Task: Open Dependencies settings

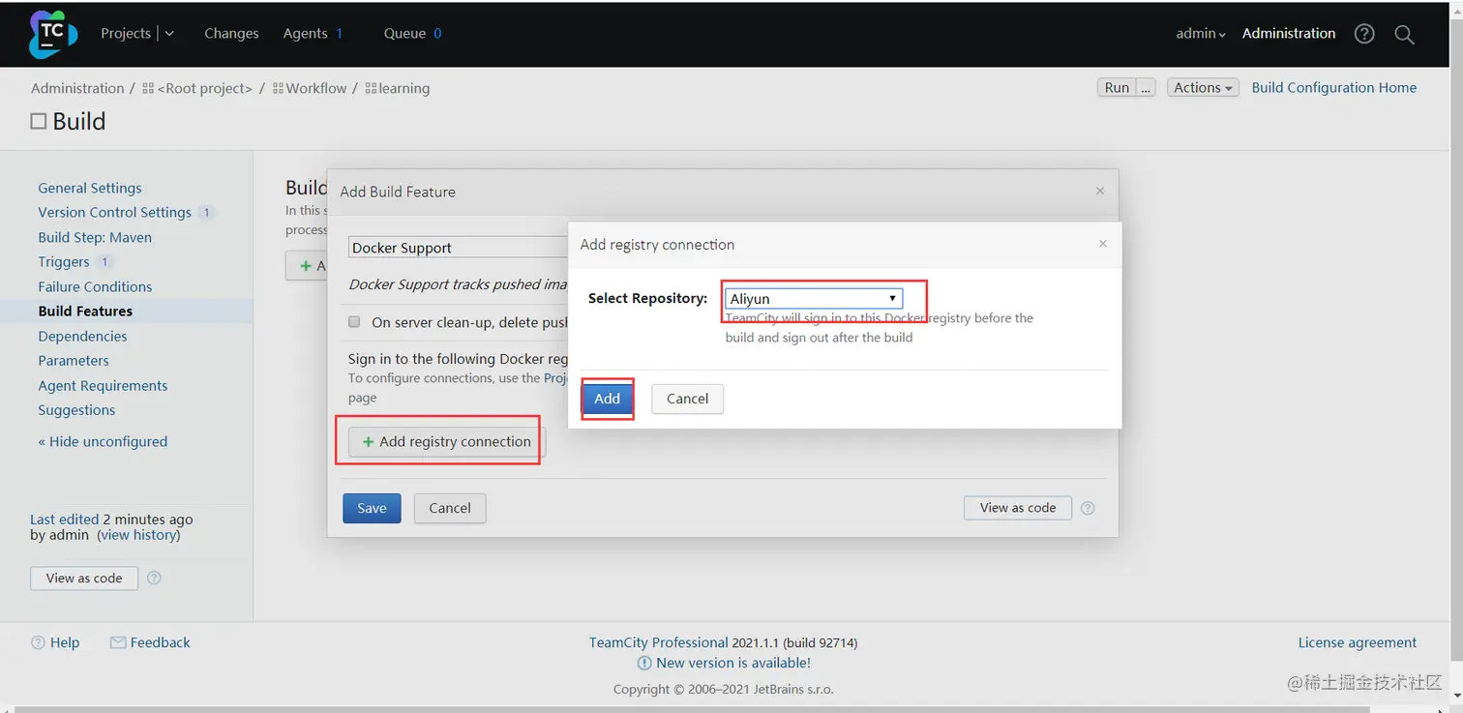Action: click(82, 336)
